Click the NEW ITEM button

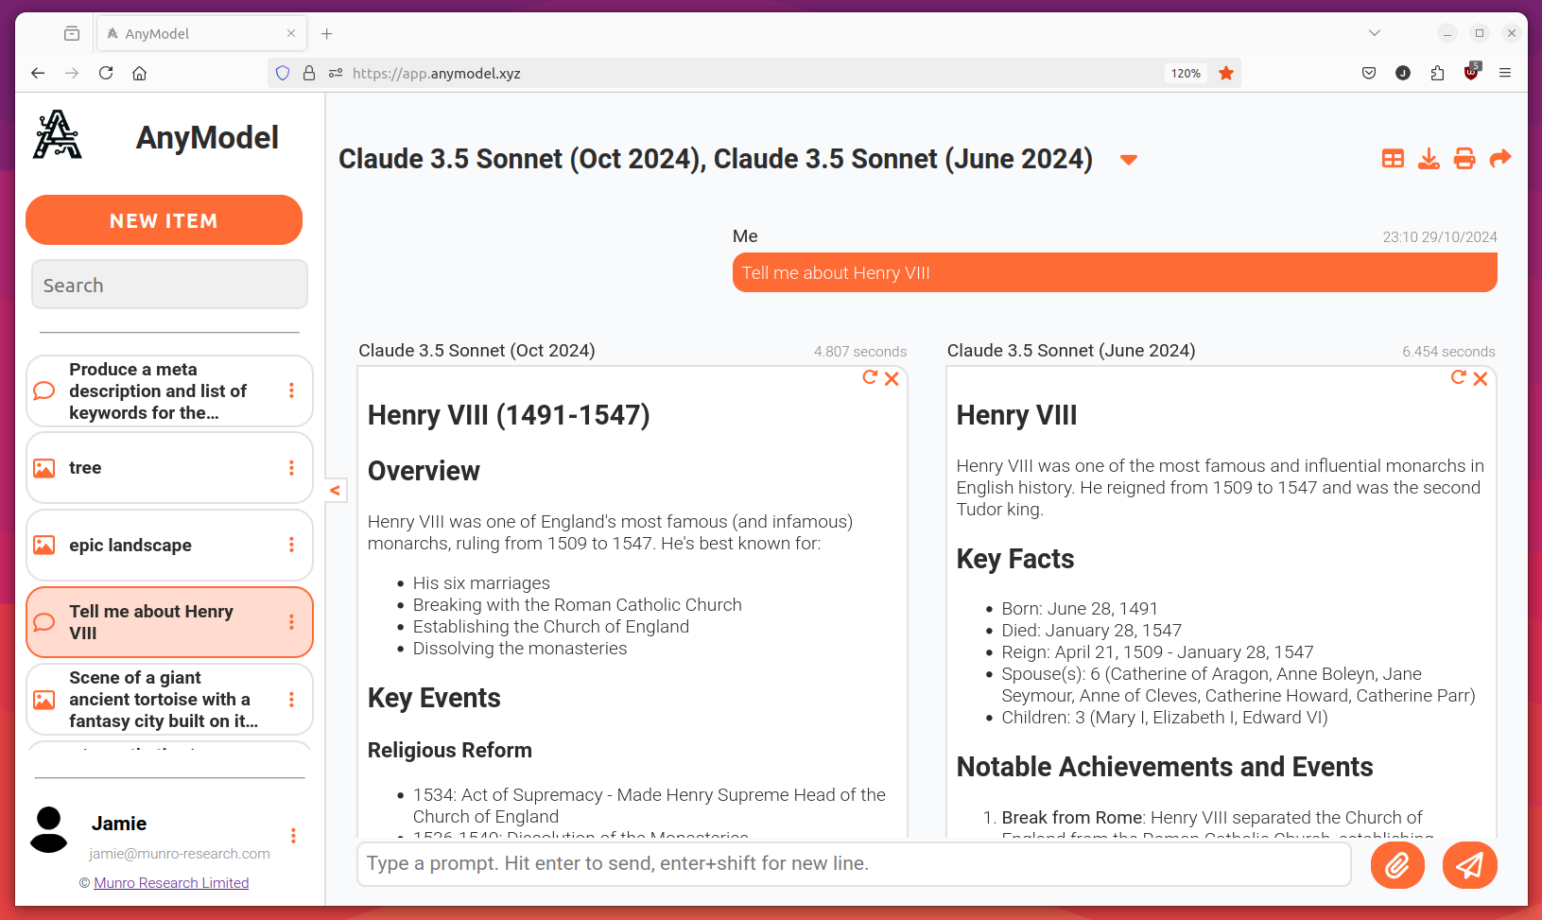click(x=164, y=220)
